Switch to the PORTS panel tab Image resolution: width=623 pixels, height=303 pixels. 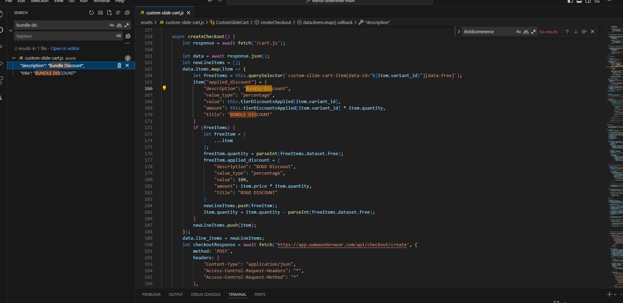260,294
